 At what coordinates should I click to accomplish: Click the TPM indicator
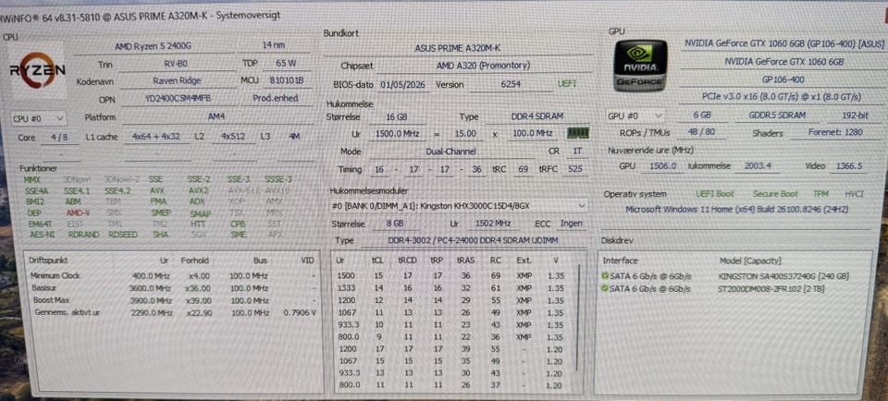coord(820,193)
